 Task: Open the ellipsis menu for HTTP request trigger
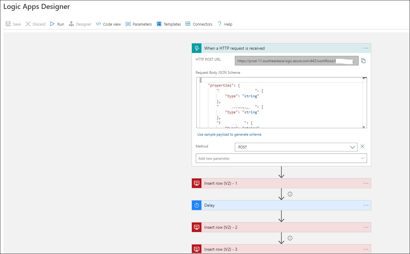366,48
